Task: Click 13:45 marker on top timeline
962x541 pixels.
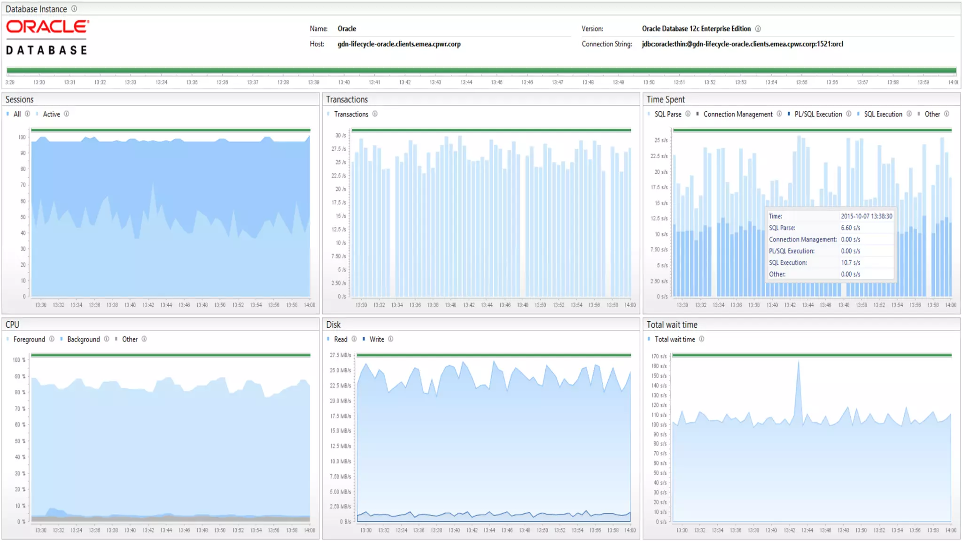Action: [497, 82]
